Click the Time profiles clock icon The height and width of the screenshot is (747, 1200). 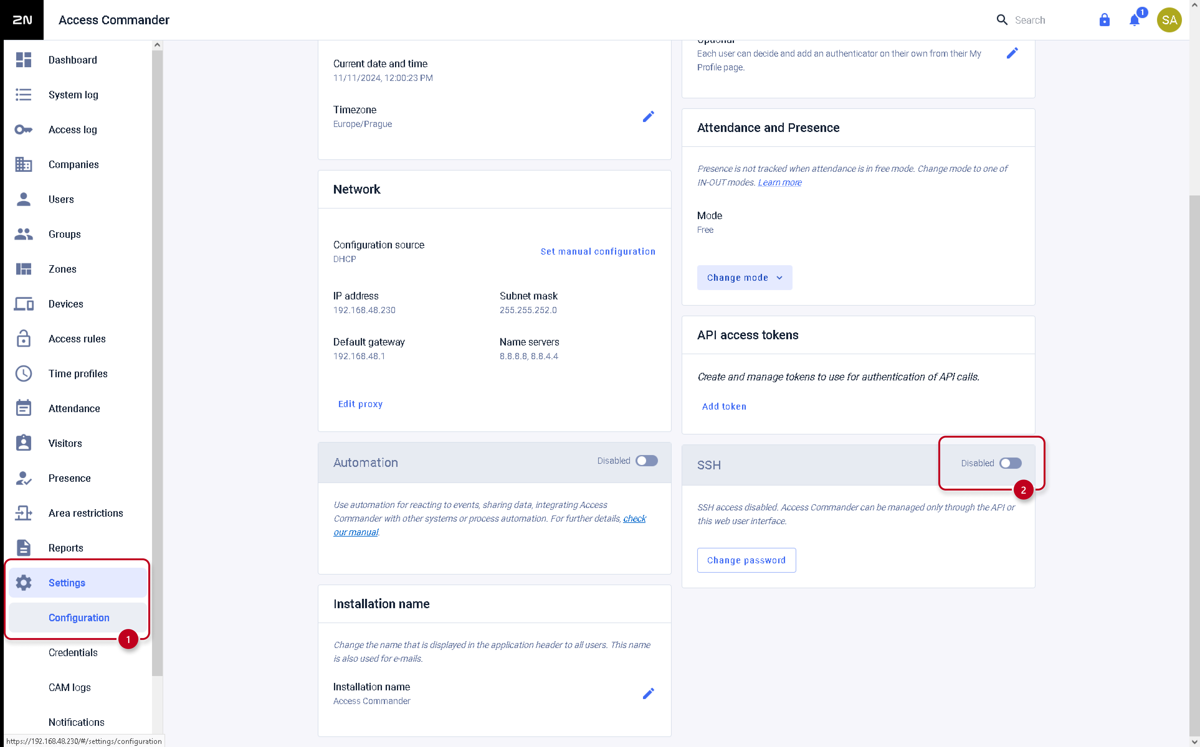(x=23, y=374)
